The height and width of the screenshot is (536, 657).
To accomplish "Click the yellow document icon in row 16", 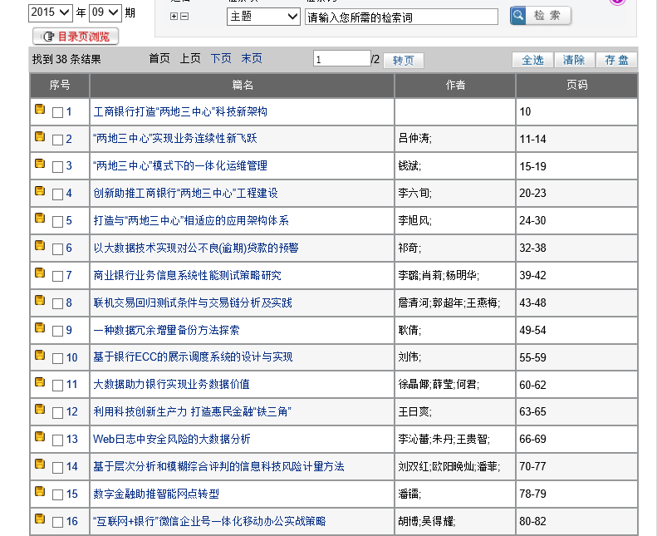I will point(40,519).
